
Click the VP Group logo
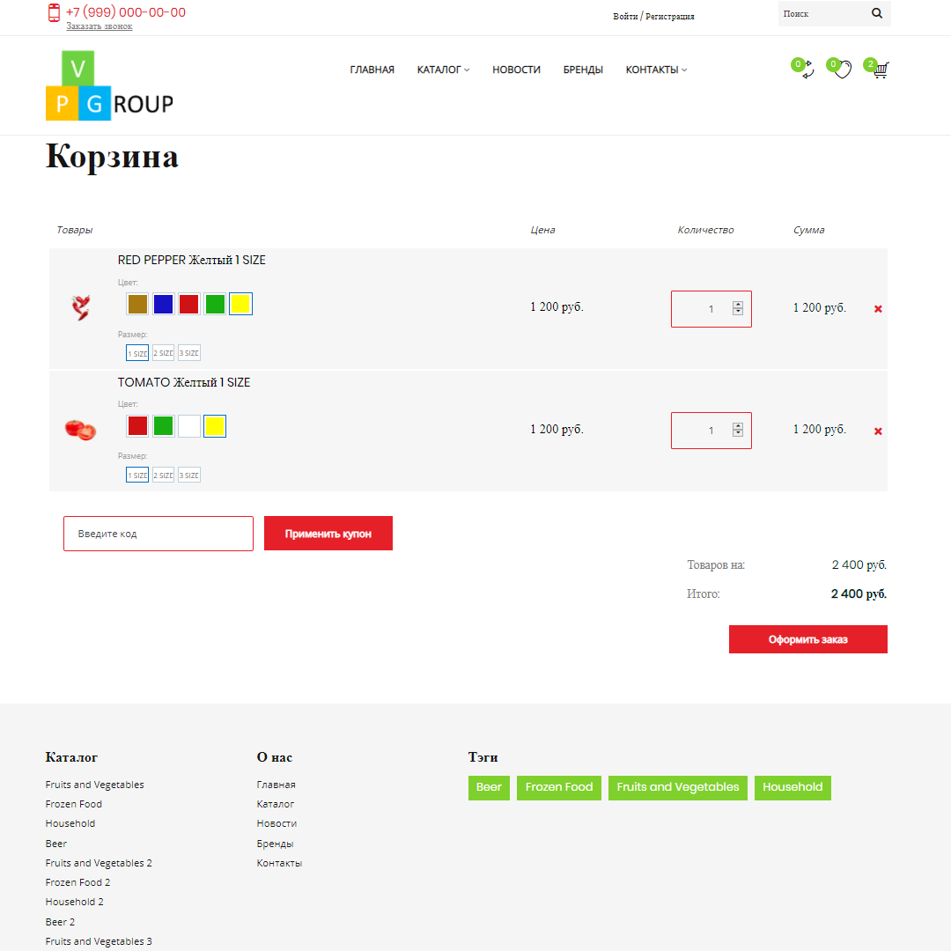coord(109,86)
